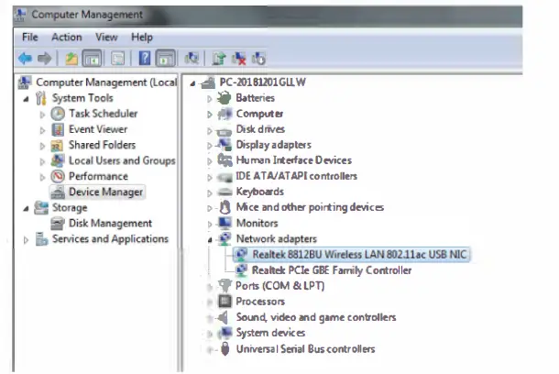Select Realtek PCIe GBE Family Controller

pos(332,270)
